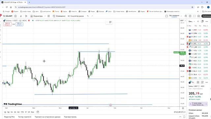Select the 5Д date range
The width and height of the screenshot is (211, 119).
tap(8, 112)
